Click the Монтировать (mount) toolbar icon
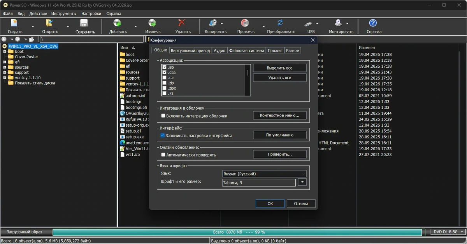Image resolution: width=467 pixels, height=244 pixels. coord(339,23)
